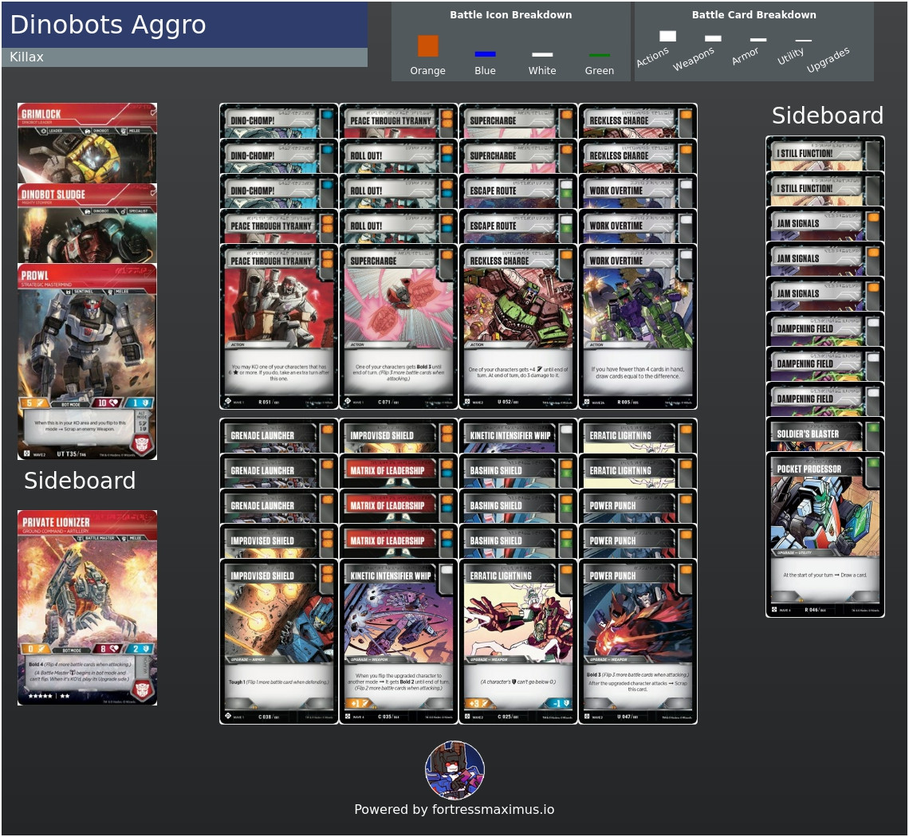Viewport: 909px width, 837px height.
Task: View the Reckless Charge card artwork
Action: (518, 307)
